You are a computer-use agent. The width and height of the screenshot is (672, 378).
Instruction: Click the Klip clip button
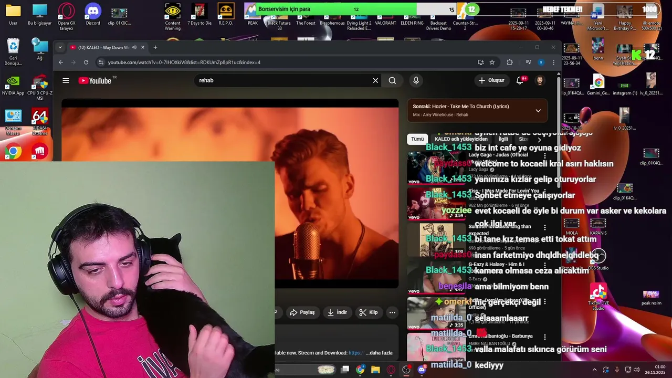[x=369, y=312]
